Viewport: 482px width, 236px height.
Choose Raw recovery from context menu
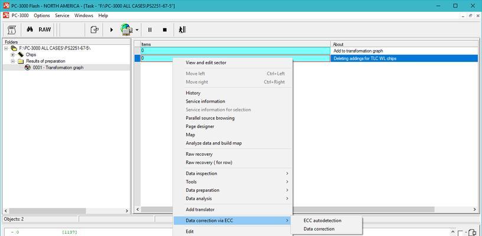click(x=233, y=154)
